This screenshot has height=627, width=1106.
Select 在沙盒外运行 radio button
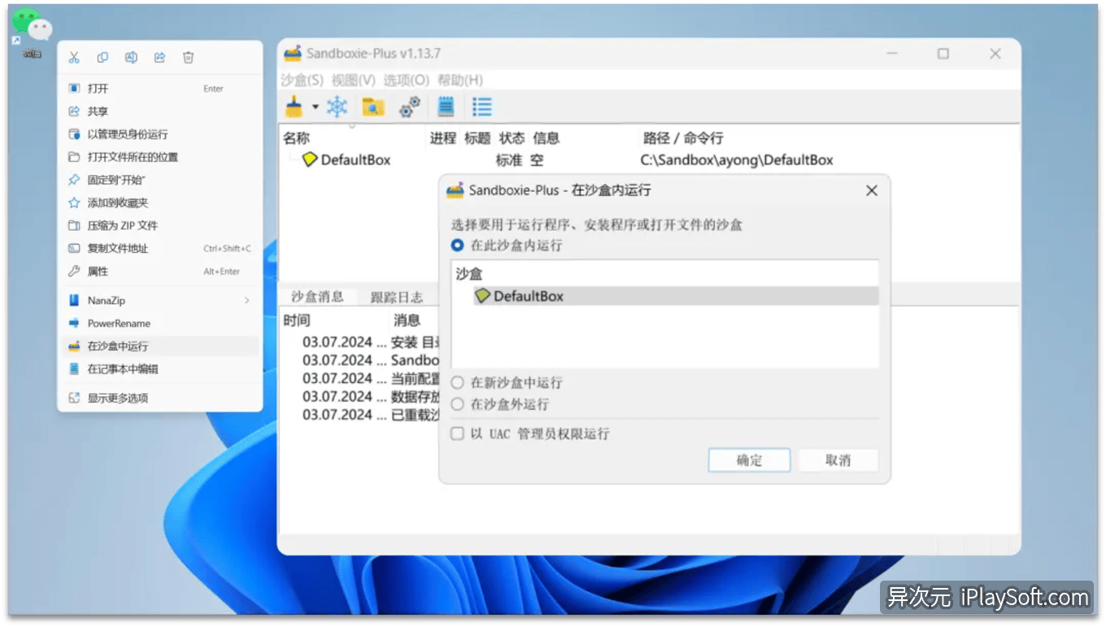click(x=458, y=404)
